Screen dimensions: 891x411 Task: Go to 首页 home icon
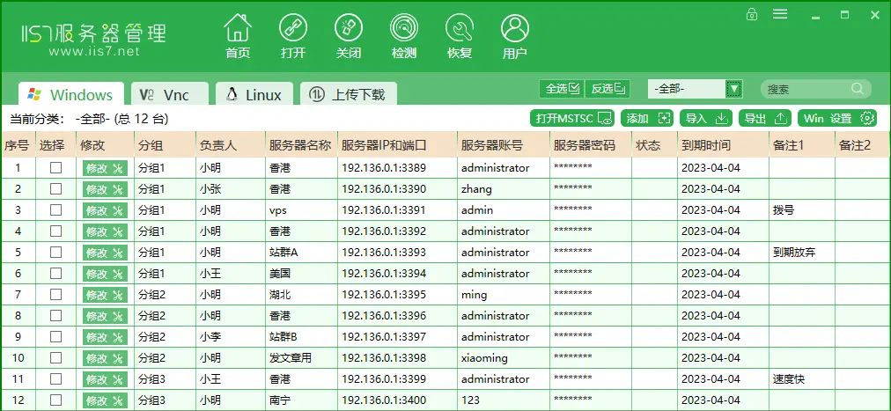coord(238,28)
